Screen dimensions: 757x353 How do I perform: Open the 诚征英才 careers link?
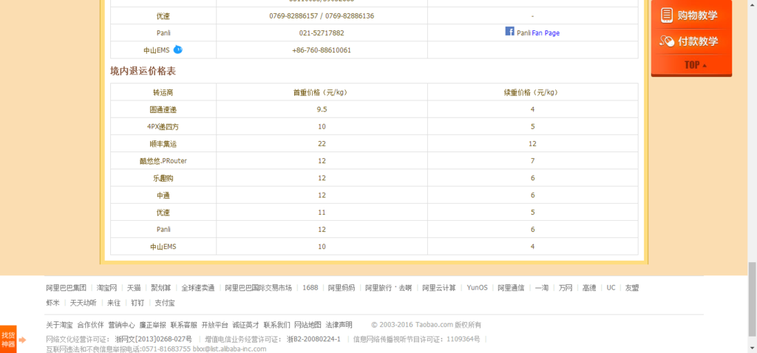pos(245,325)
